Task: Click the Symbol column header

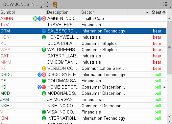Action: [x=8, y=12]
